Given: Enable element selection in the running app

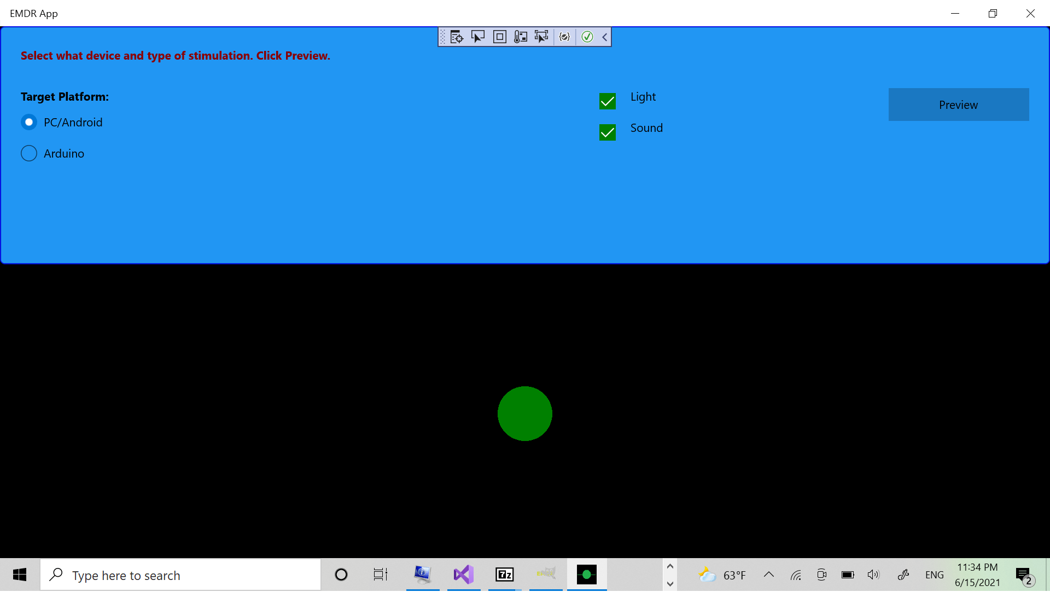Looking at the screenshot, I should (x=479, y=37).
